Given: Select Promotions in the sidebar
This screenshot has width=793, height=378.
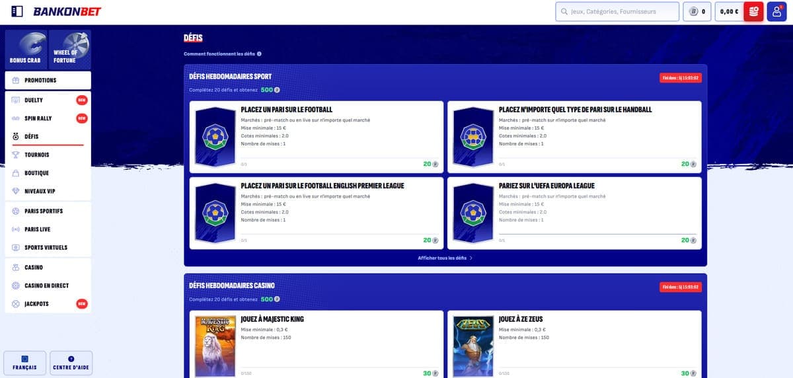Looking at the screenshot, I should click(x=48, y=80).
